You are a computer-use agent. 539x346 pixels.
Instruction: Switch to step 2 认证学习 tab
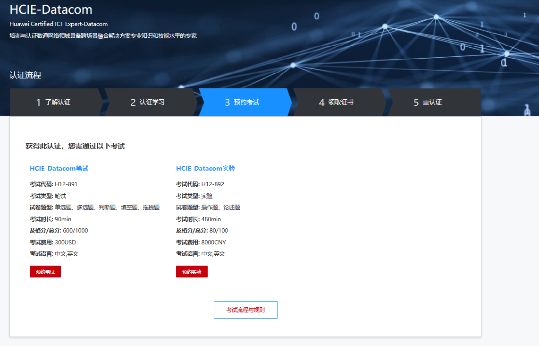[x=150, y=102]
